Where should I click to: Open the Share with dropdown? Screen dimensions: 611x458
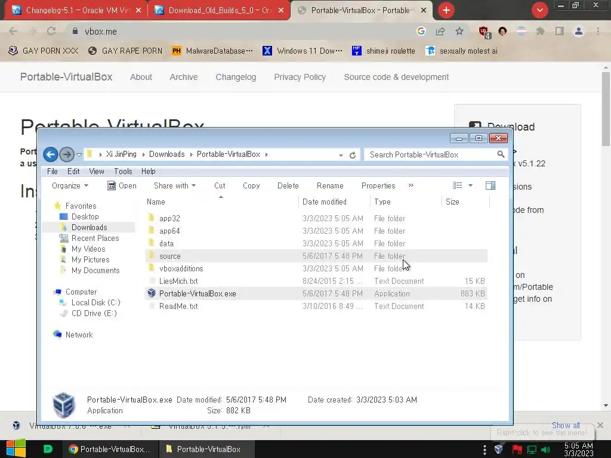pos(175,186)
